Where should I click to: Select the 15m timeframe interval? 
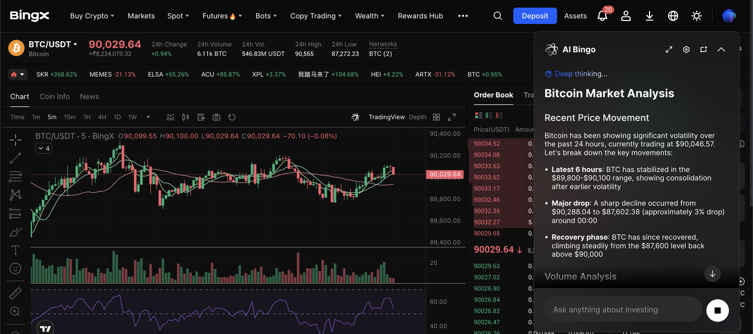(x=69, y=117)
